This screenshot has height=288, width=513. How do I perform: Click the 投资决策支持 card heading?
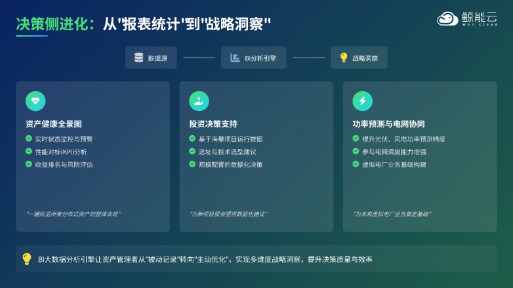tap(213, 124)
